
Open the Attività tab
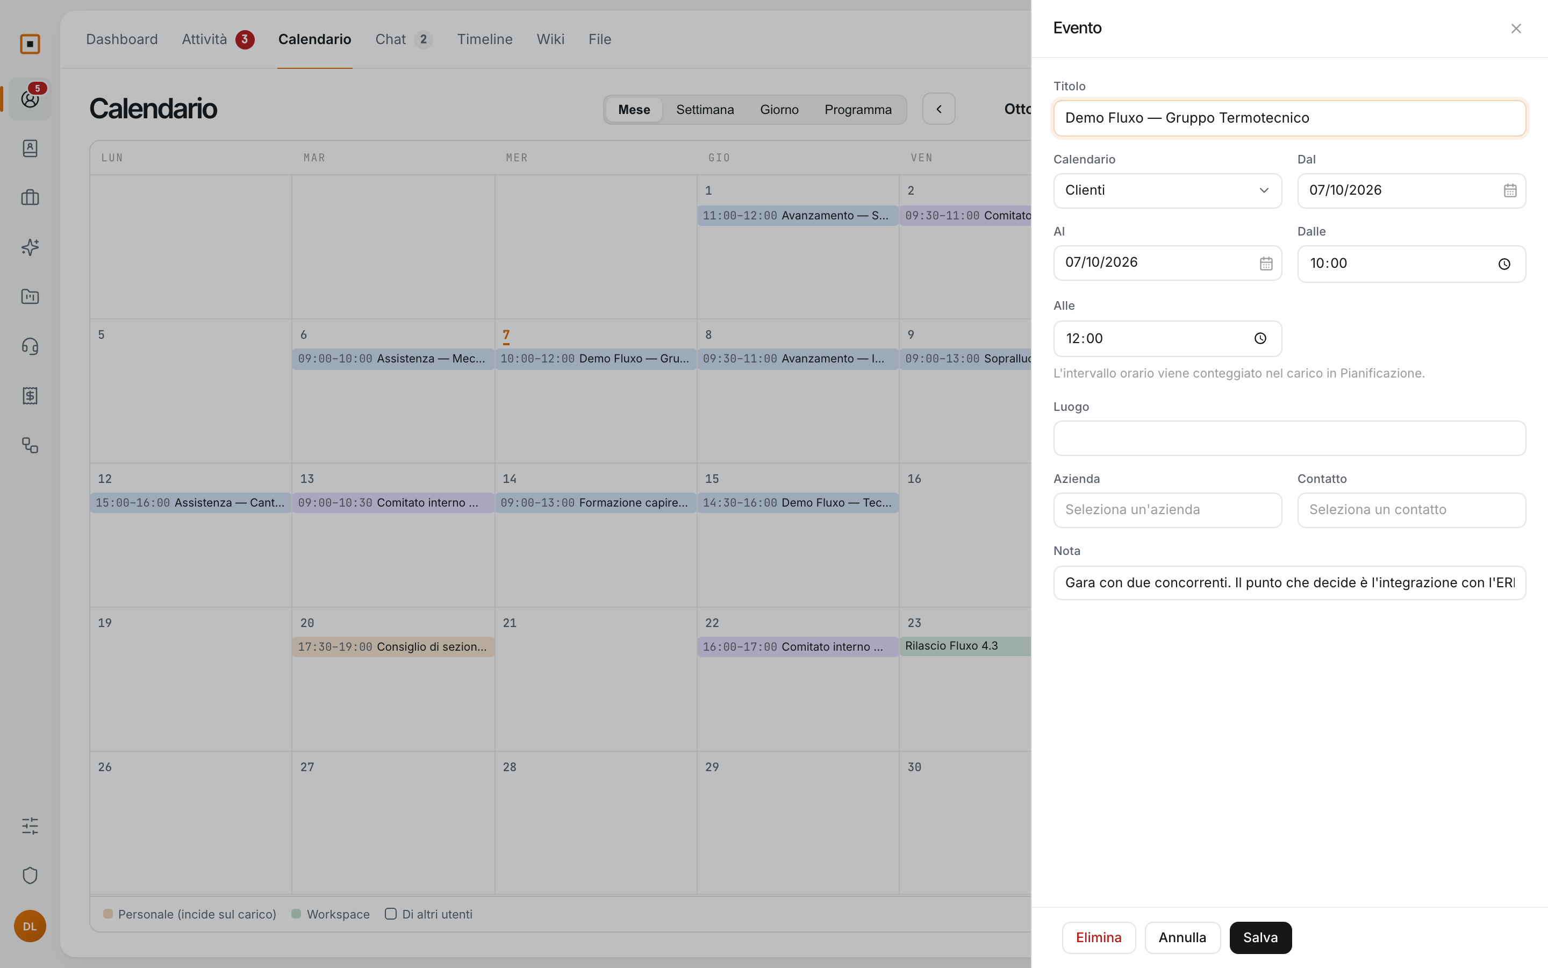pos(218,40)
